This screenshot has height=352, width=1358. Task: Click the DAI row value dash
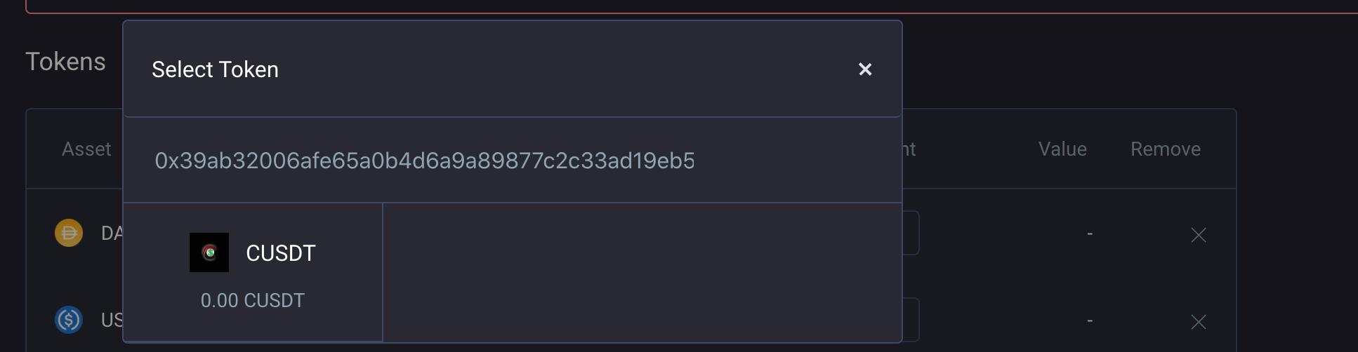(x=1090, y=233)
